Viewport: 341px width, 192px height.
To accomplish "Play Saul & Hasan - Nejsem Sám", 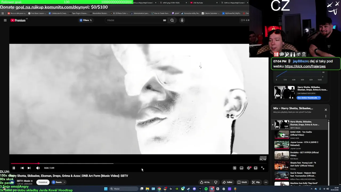I will point(299,175).
